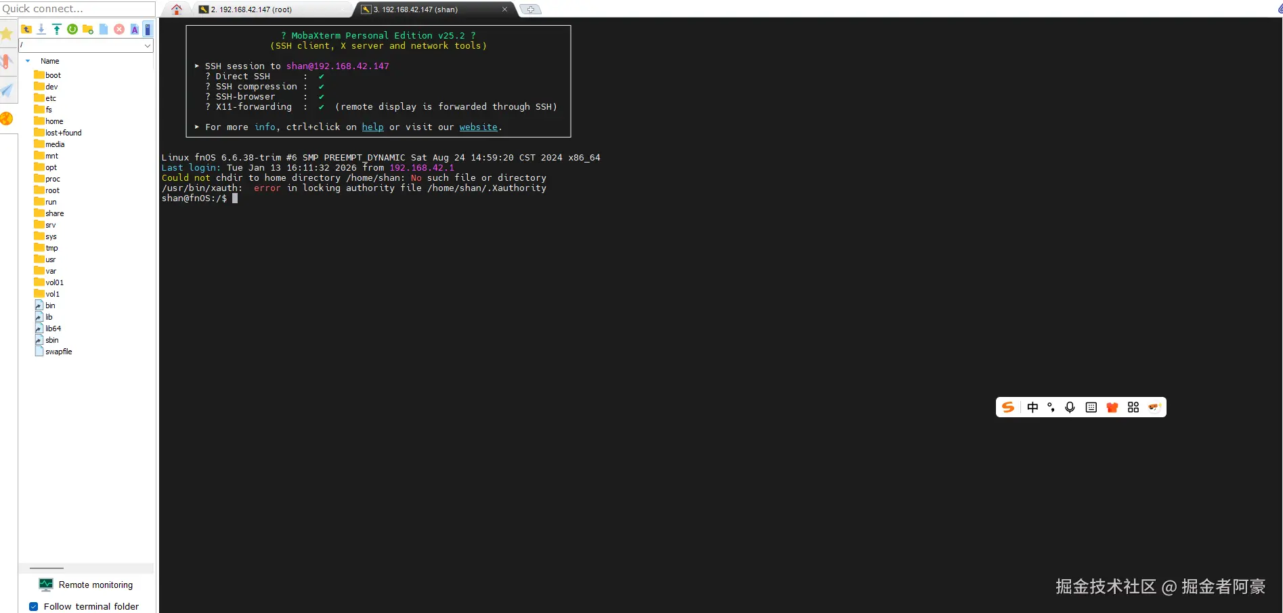Open the IME skin shirt icon
Viewport: 1283px width, 613px height.
pyautogui.click(x=1112, y=407)
